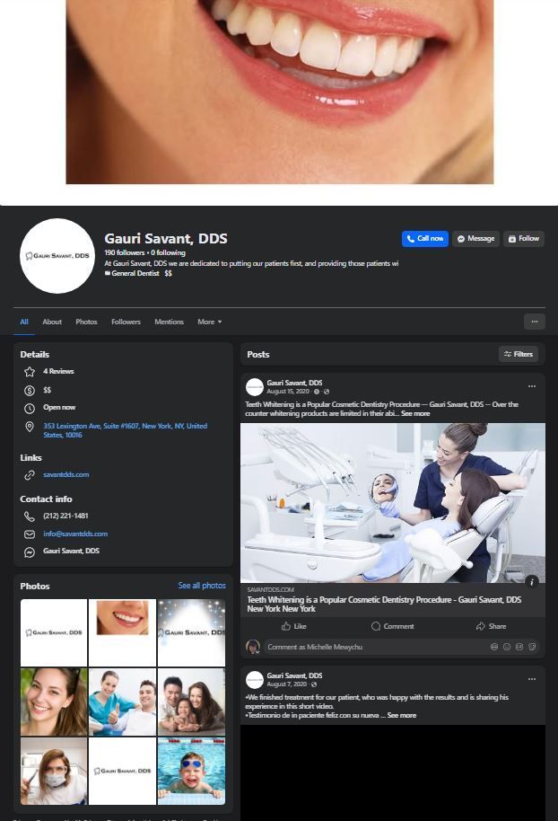Click the phone icon in Contact info
558x821 pixels.
point(30,516)
